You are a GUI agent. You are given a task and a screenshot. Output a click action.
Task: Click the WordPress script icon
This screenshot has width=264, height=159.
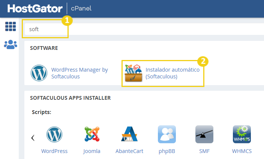[54, 134]
